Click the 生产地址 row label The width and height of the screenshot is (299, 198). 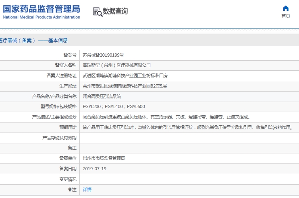(68, 86)
